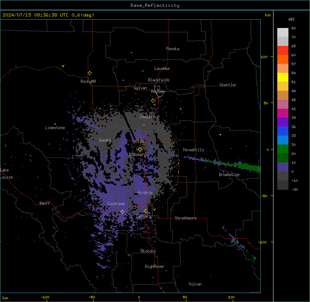The height and width of the screenshot is (302, 310).
Task: Click the ThreeHills city label
Action: point(193,150)
